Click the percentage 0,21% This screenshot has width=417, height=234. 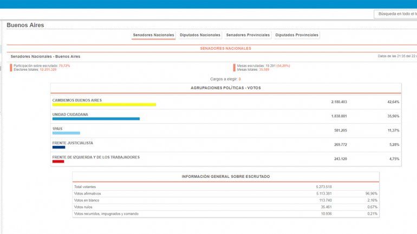[x=373, y=214]
